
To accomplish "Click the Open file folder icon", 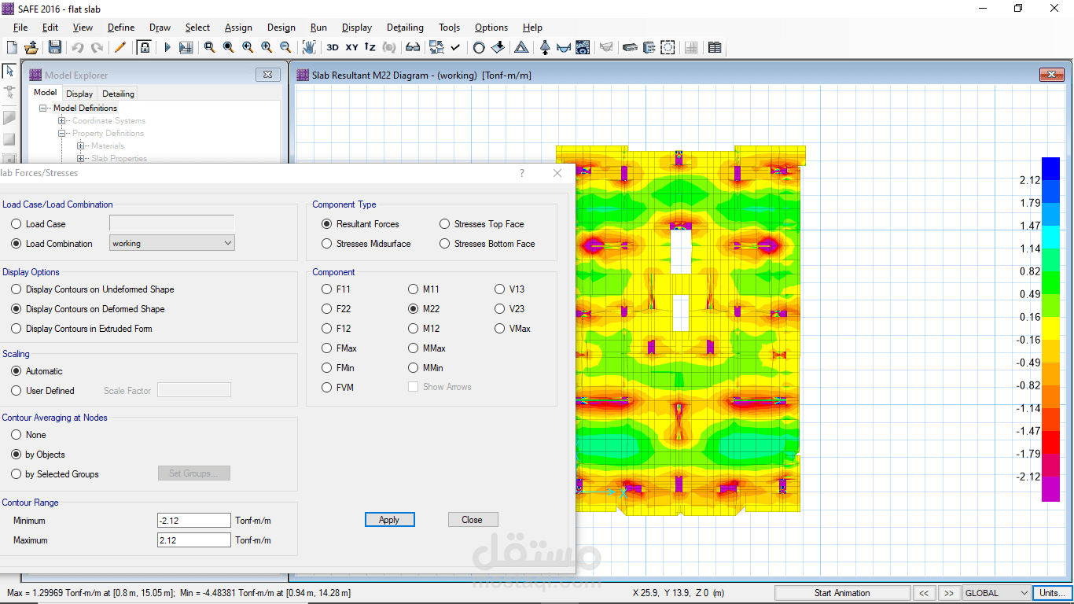I will (31, 47).
